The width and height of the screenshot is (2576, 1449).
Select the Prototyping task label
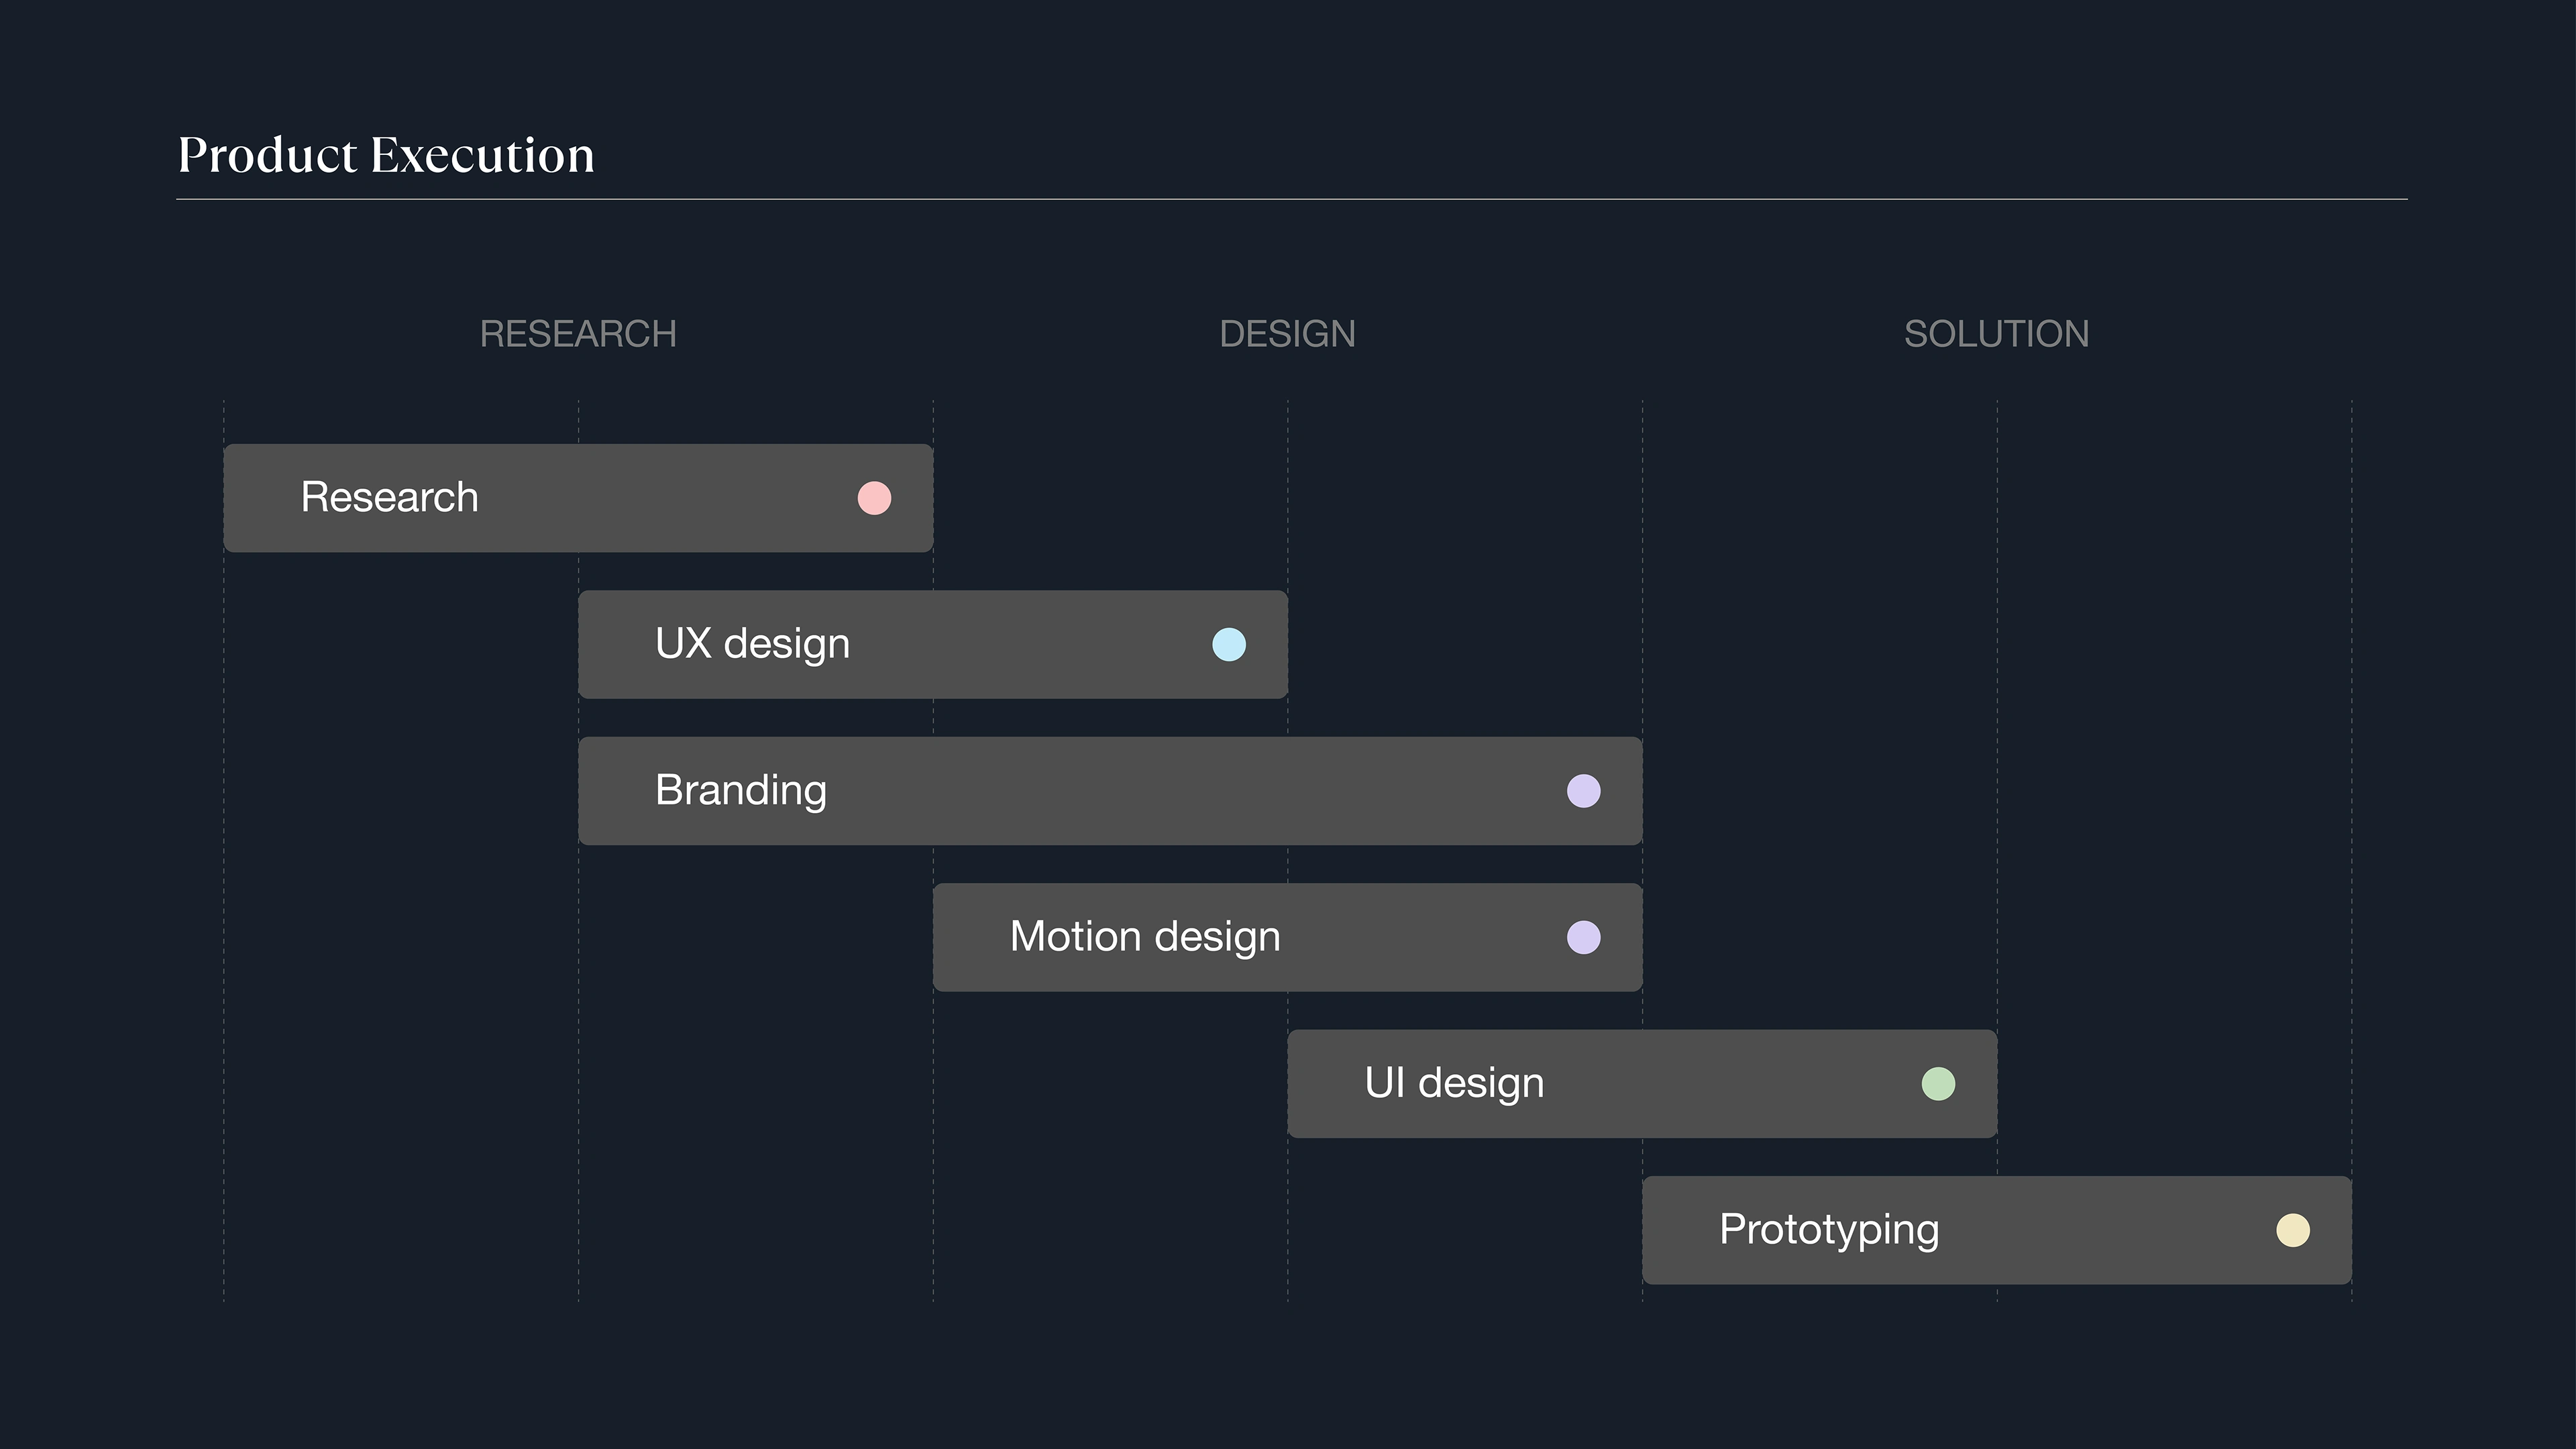[1828, 1230]
